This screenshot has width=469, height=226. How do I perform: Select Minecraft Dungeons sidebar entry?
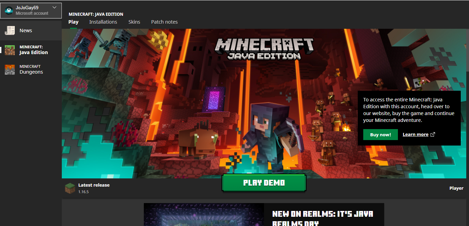[31, 70]
